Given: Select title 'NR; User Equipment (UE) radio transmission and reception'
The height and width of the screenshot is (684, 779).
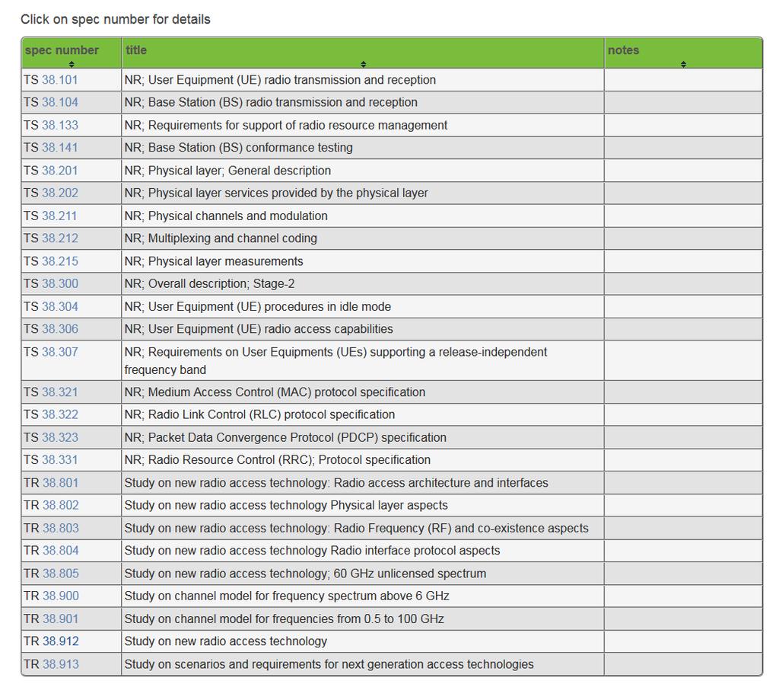Looking at the screenshot, I should (280, 79).
